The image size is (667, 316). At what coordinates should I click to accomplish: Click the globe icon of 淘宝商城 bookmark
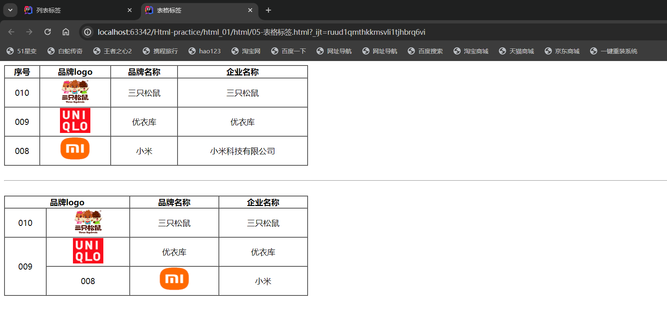pos(457,51)
